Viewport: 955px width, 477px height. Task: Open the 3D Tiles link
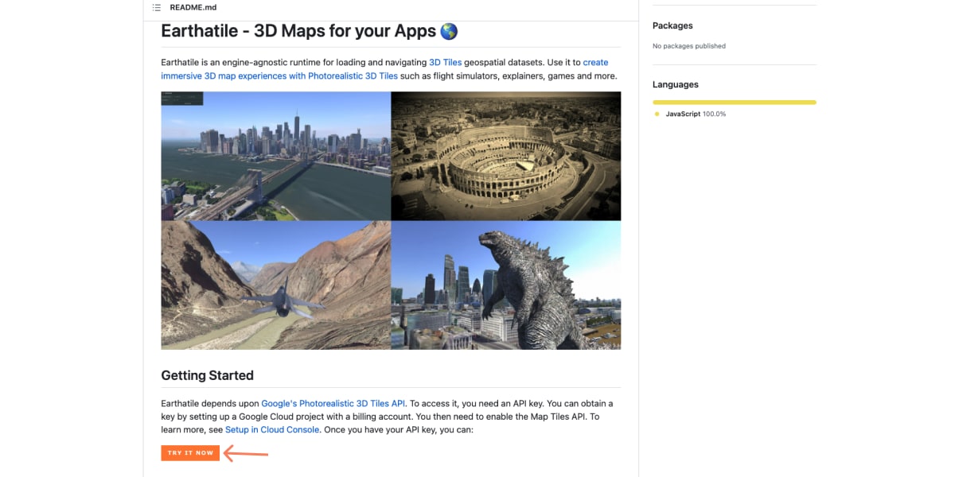[445, 62]
